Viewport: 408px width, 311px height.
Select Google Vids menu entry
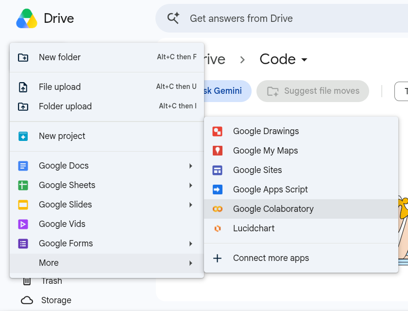pos(107,224)
